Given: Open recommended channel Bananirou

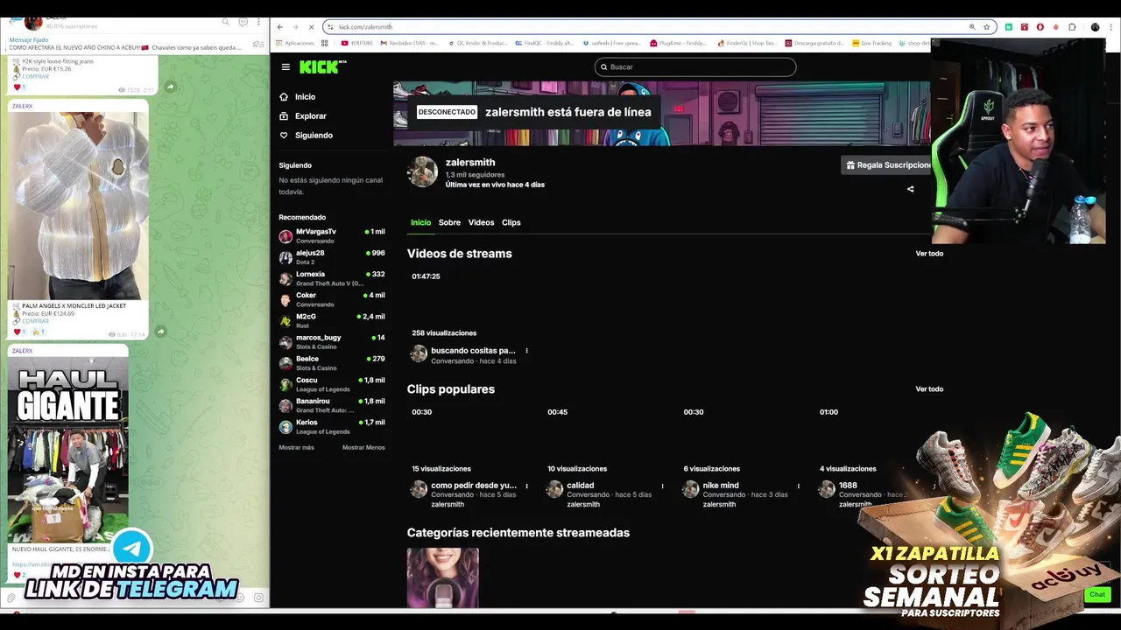Looking at the screenshot, I should coord(332,405).
